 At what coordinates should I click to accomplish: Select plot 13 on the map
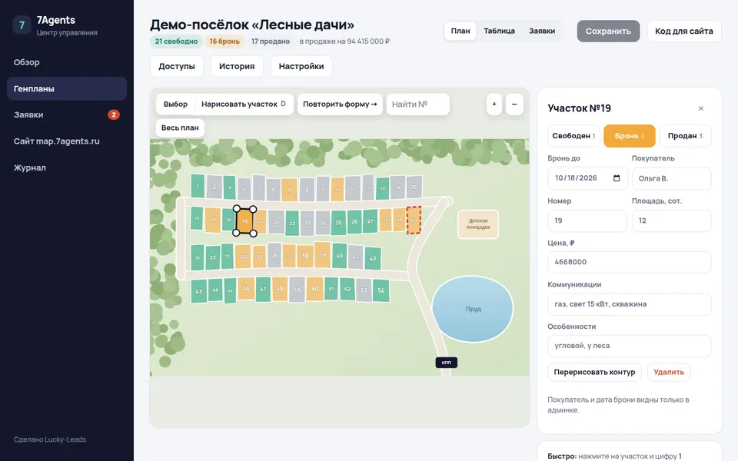(382, 188)
